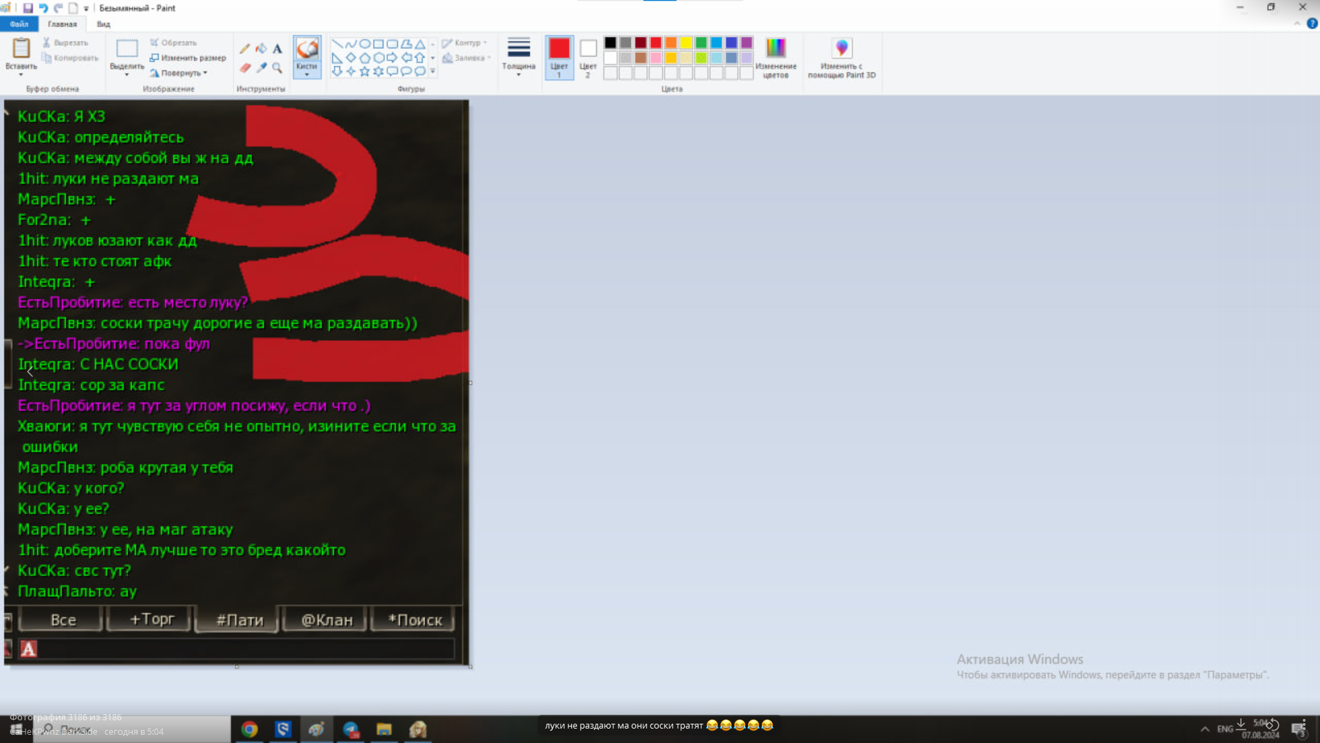Activate the Цвет 2 color slot

[588, 57]
